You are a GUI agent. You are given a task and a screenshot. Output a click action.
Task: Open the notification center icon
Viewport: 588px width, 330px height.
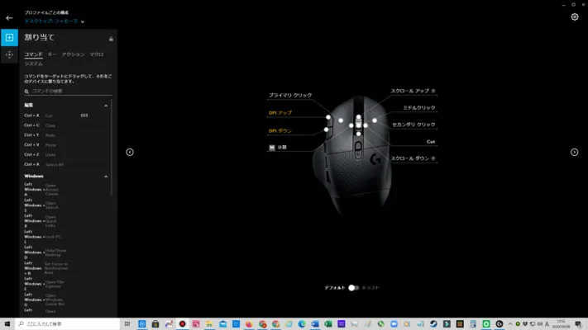click(x=578, y=324)
